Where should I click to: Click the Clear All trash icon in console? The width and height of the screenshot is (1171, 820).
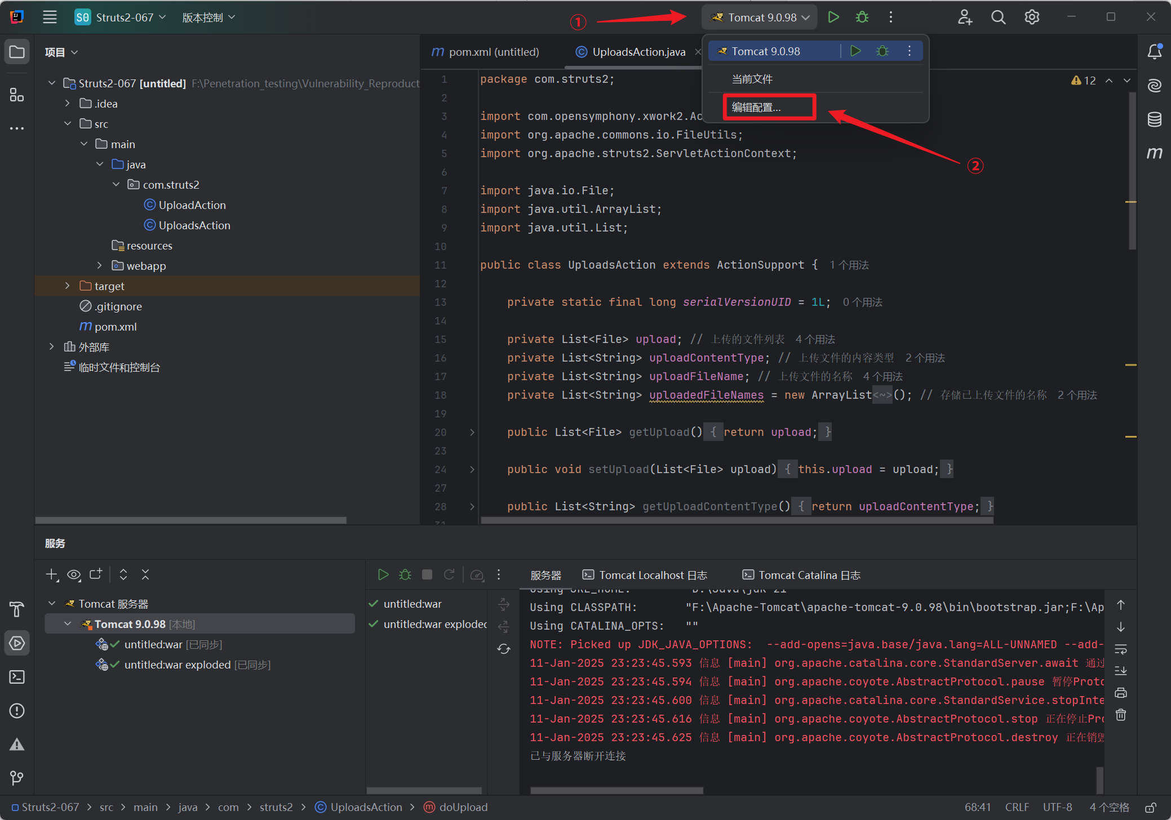[x=1121, y=715]
